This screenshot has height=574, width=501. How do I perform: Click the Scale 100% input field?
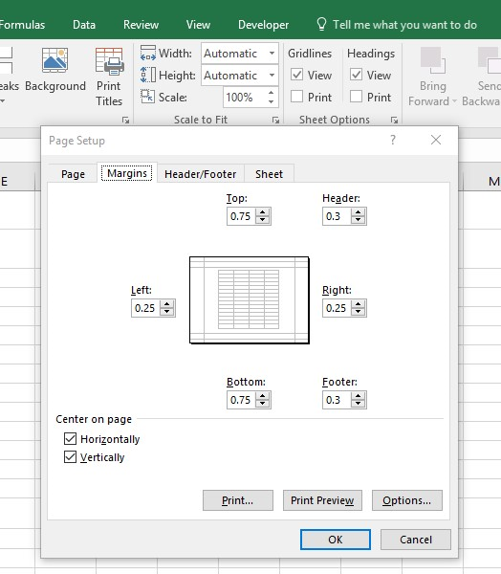[x=245, y=97]
